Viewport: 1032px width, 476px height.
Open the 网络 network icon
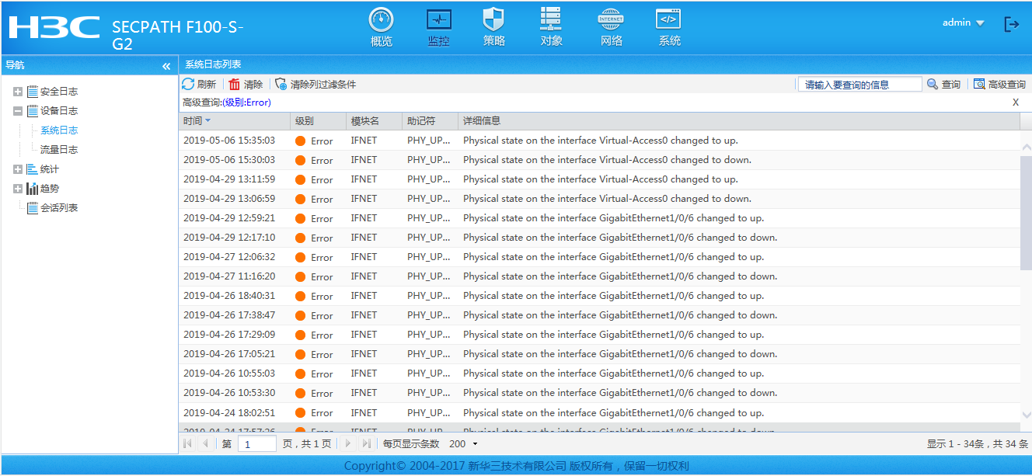[x=612, y=27]
